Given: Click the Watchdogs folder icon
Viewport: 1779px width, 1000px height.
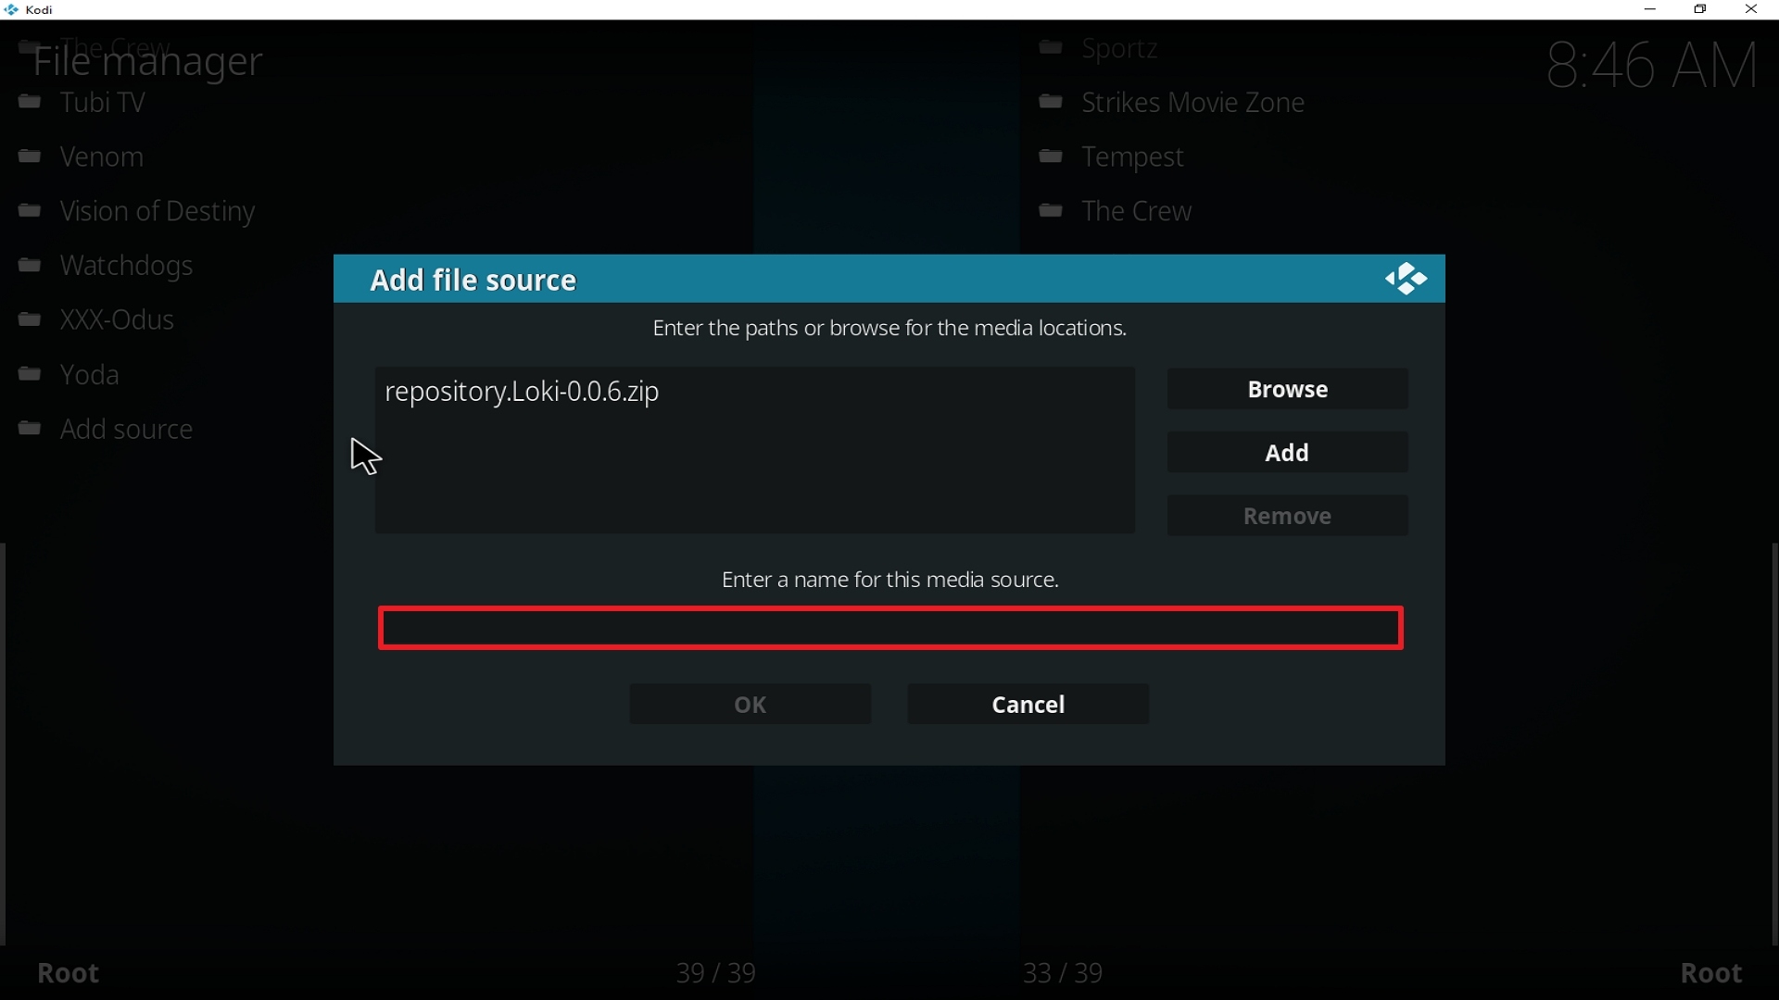Looking at the screenshot, I should click(x=31, y=267).
